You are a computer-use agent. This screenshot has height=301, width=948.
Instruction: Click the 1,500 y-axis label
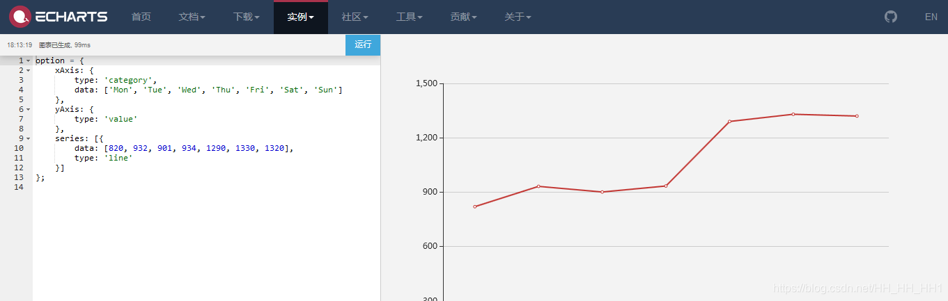(426, 83)
